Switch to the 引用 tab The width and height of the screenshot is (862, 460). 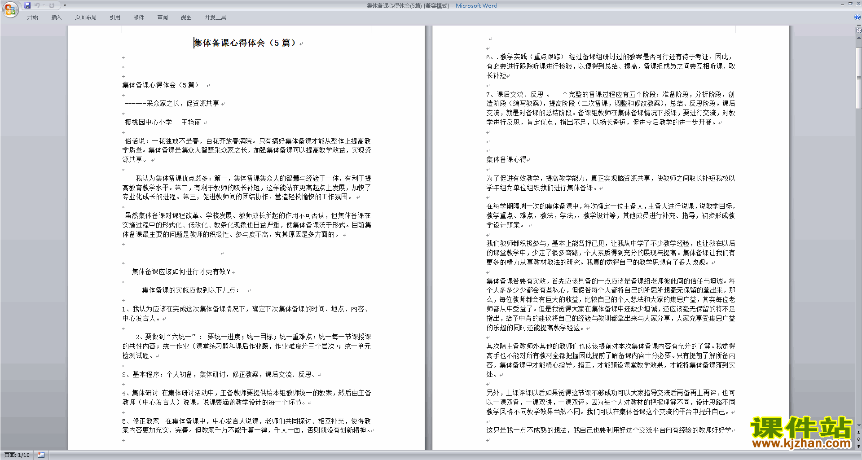tap(115, 18)
